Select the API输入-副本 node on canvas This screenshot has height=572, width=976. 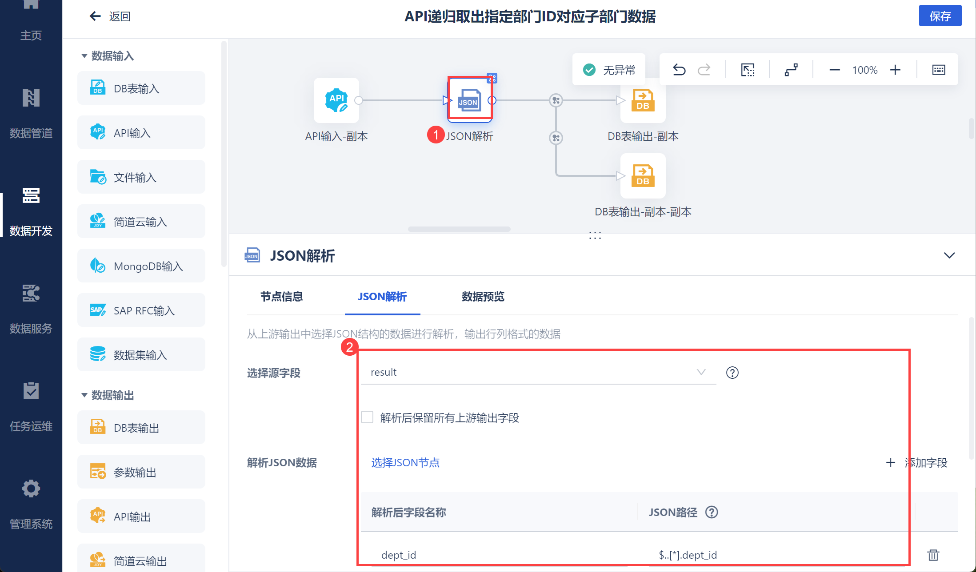[x=336, y=100]
